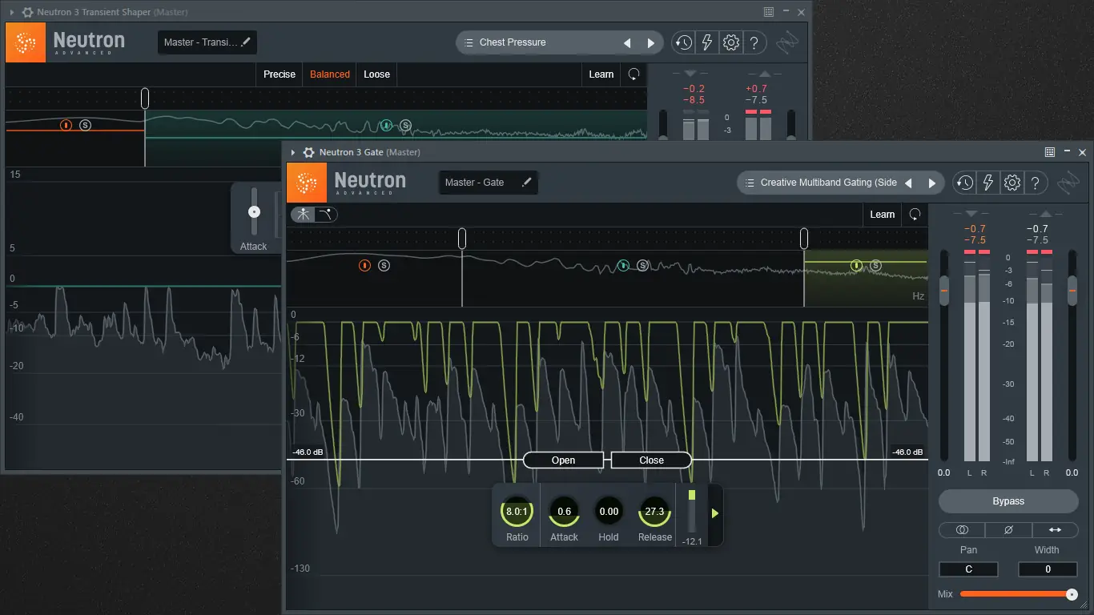Open the plugin options gear for Transient Shaper
The height and width of the screenshot is (615, 1094).
(x=26, y=12)
